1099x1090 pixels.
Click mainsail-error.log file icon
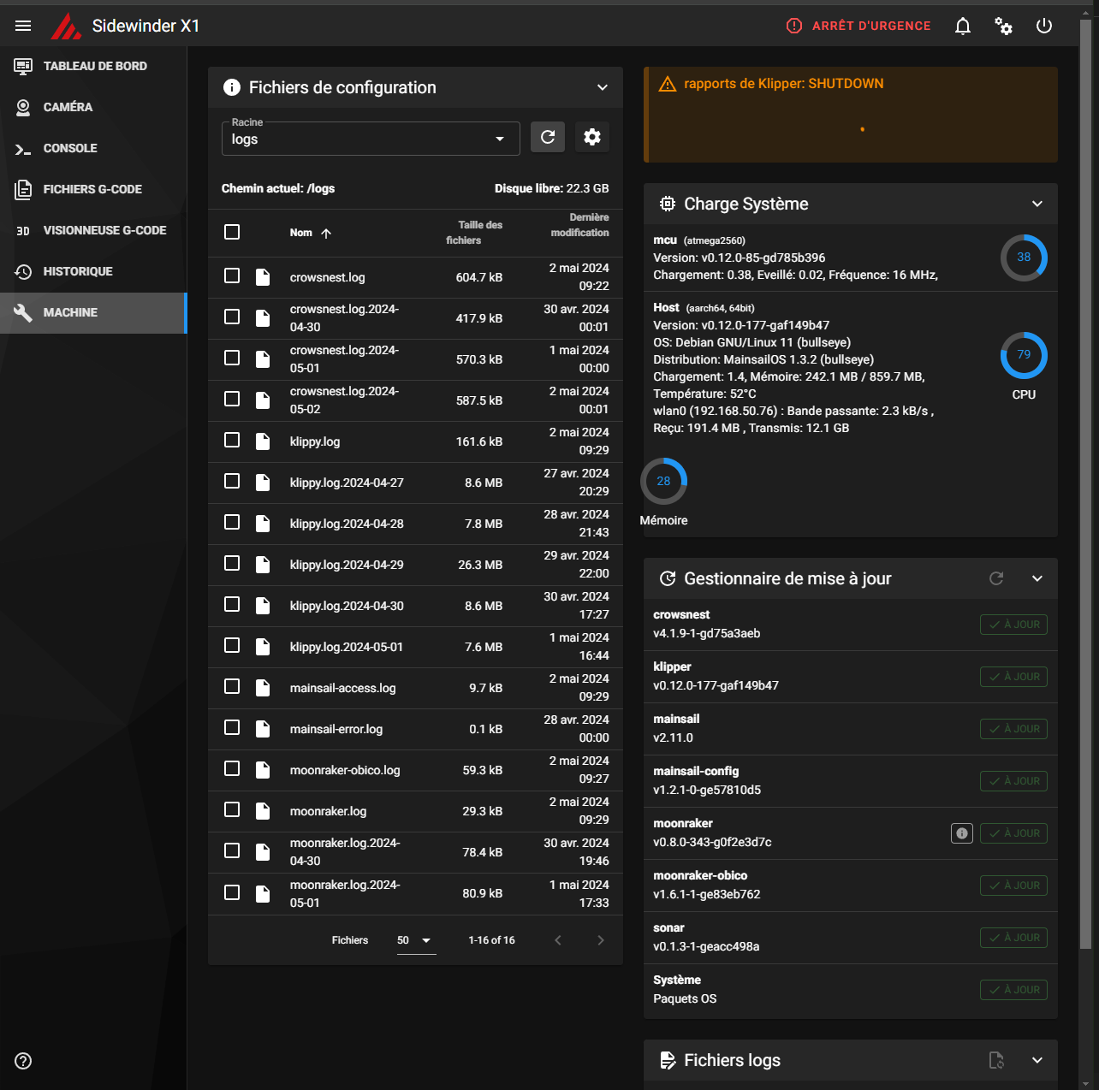pyautogui.click(x=263, y=729)
